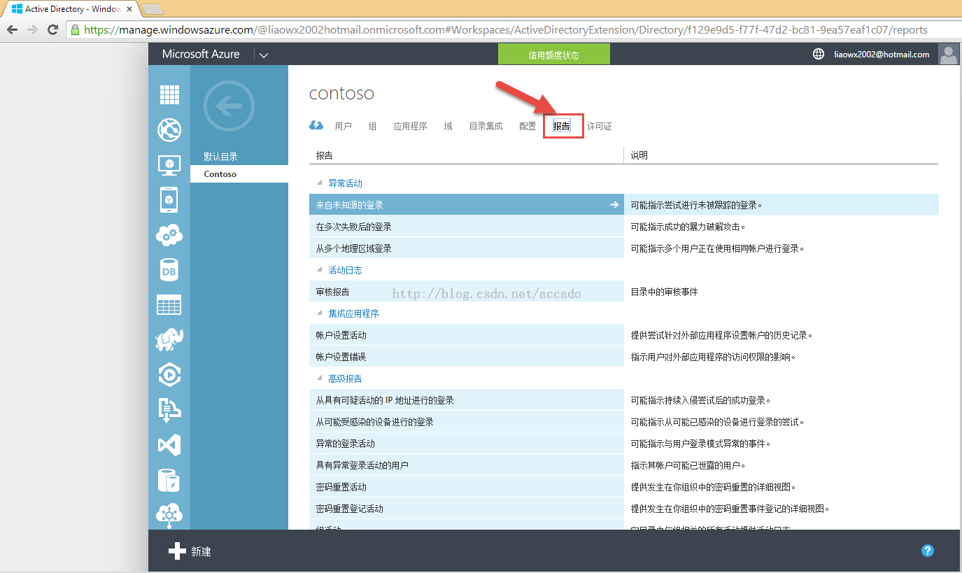This screenshot has width=962, height=573.
Task: Open Visual Studio icon in sidebar
Action: [169, 445]
